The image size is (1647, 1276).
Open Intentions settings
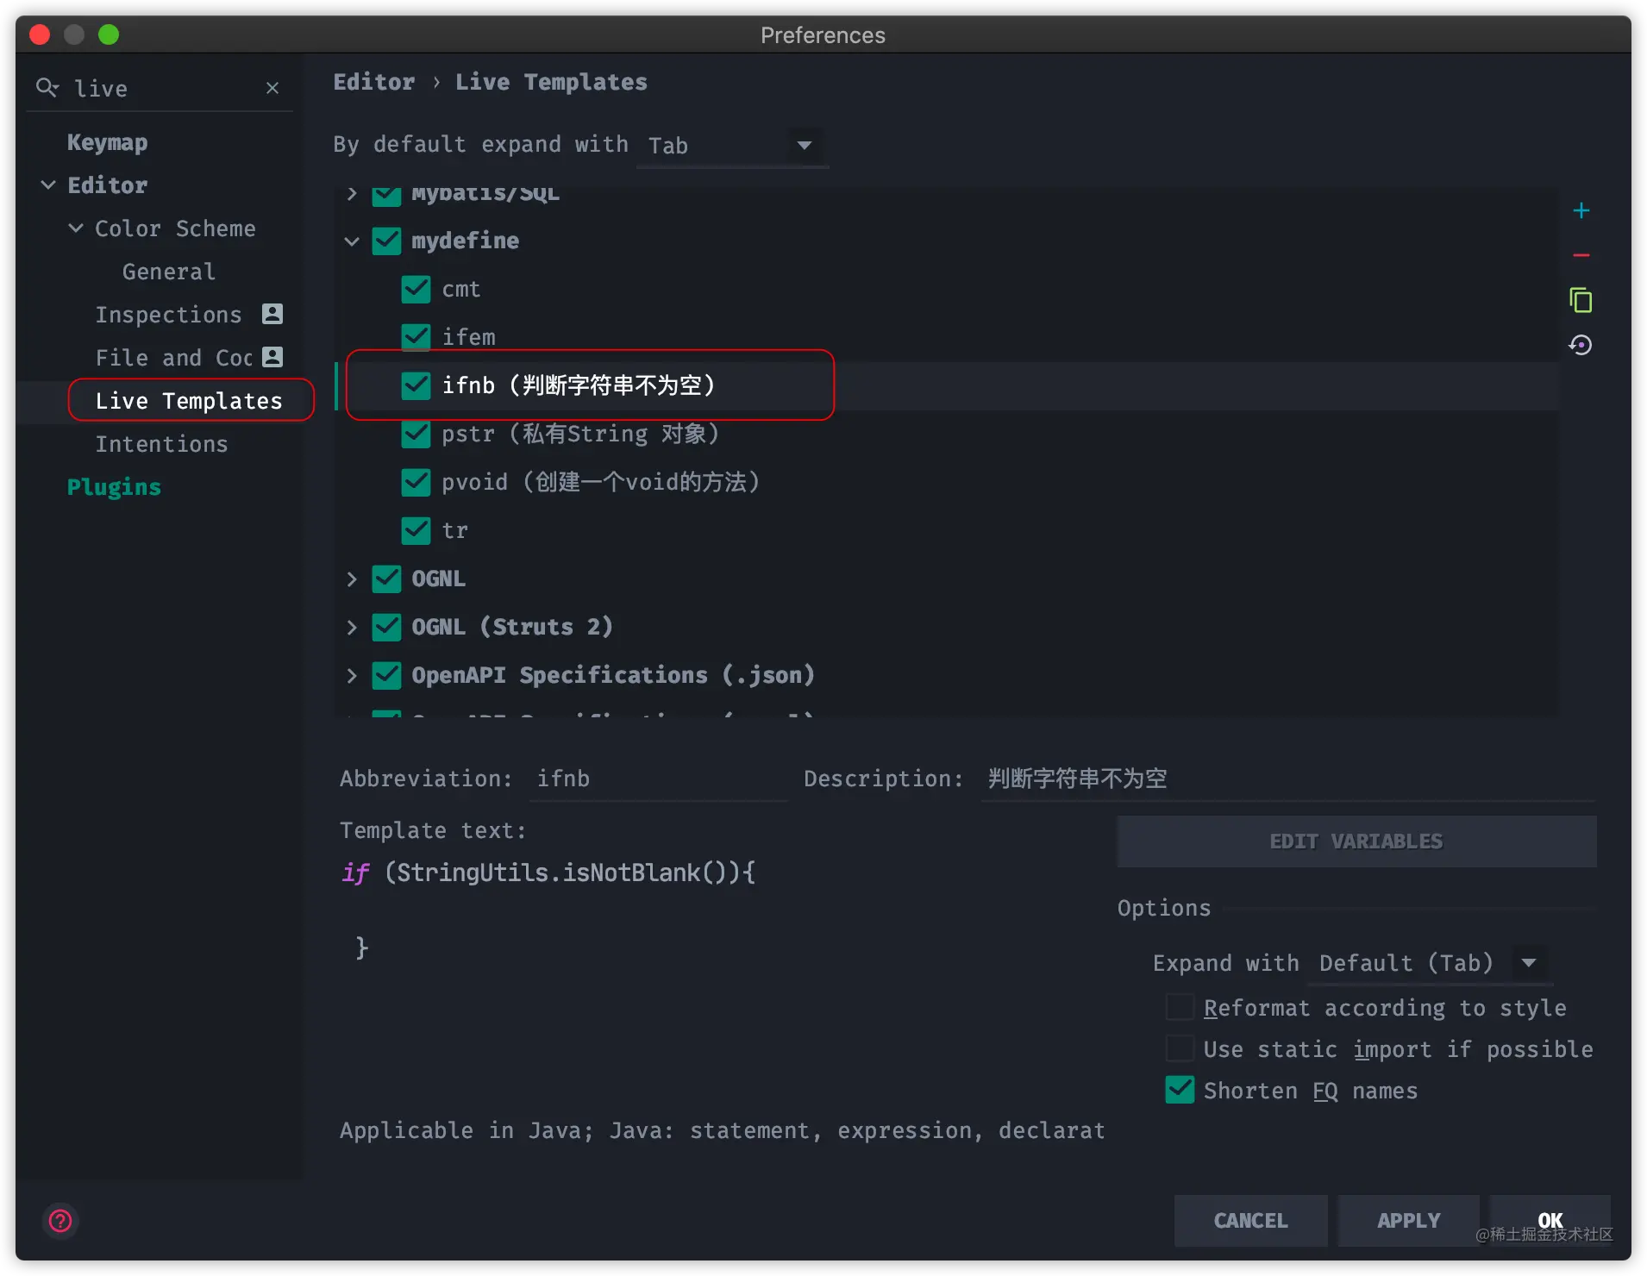161,444
